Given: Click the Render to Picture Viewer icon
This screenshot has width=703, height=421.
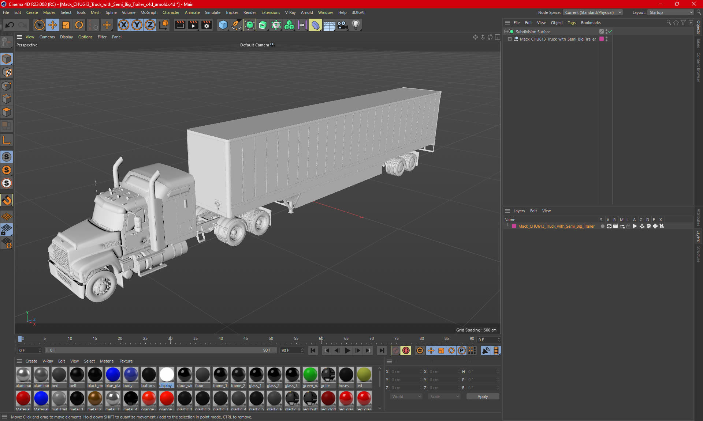Looking at the screenshot, I should tap(193, 25).
